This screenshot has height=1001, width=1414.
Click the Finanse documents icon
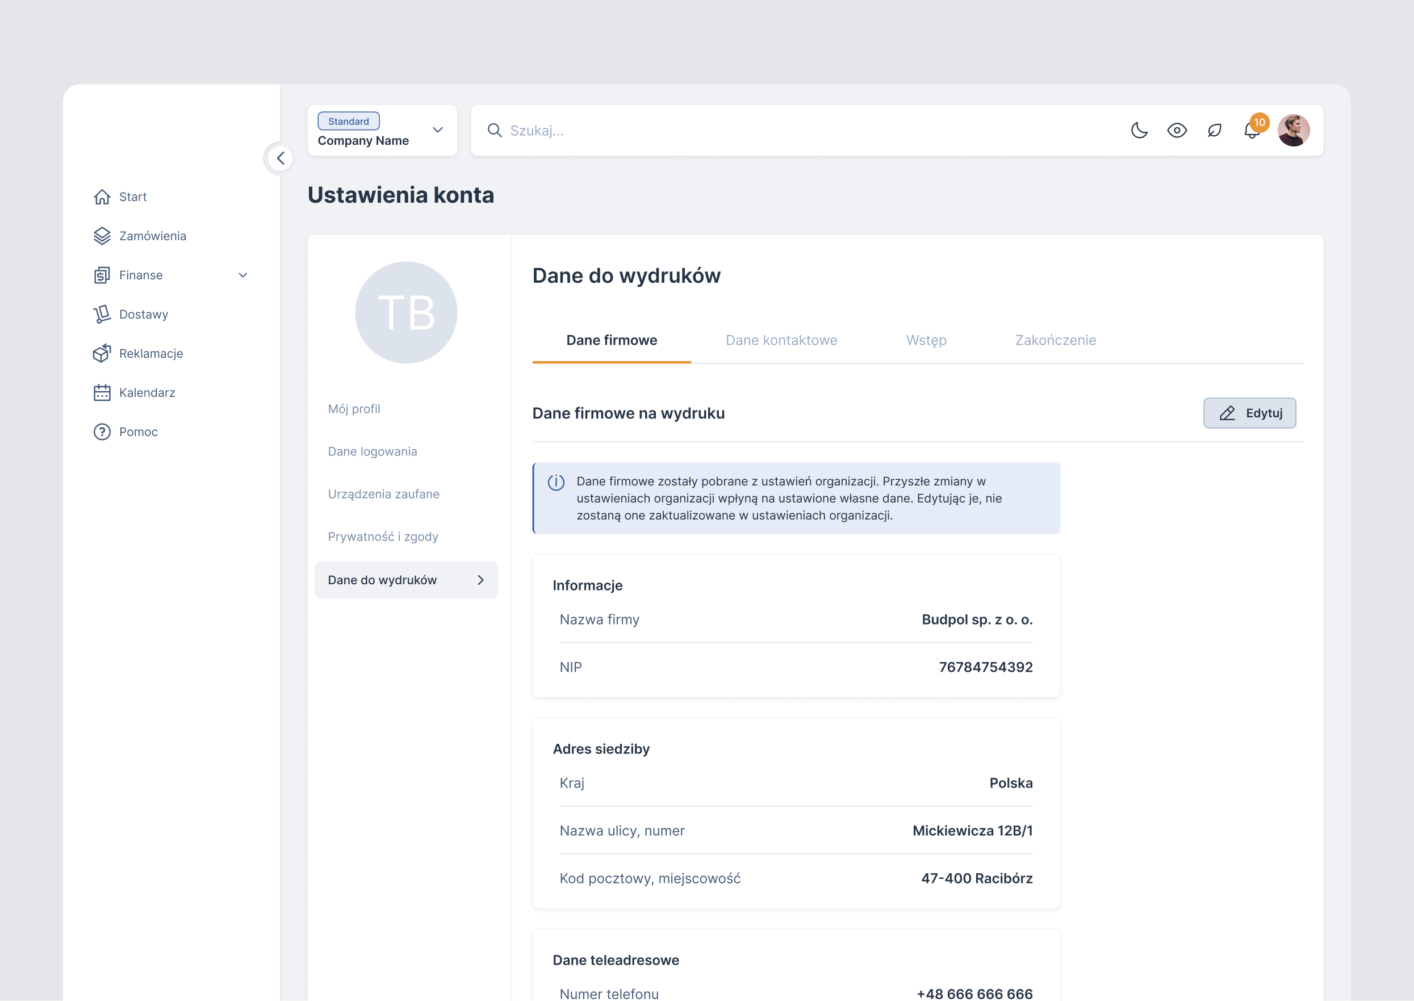pyautogui.click(x=102, y=275)
